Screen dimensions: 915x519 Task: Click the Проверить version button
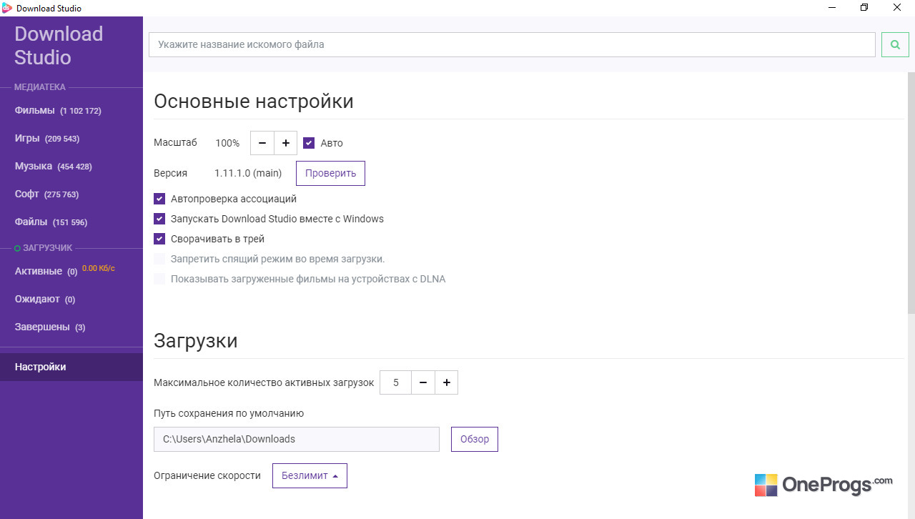(x=330, y=173)
